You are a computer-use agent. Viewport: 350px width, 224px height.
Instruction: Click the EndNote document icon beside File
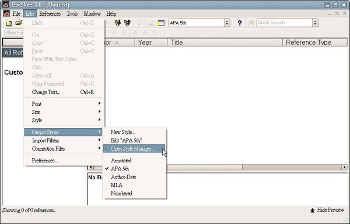6,13
